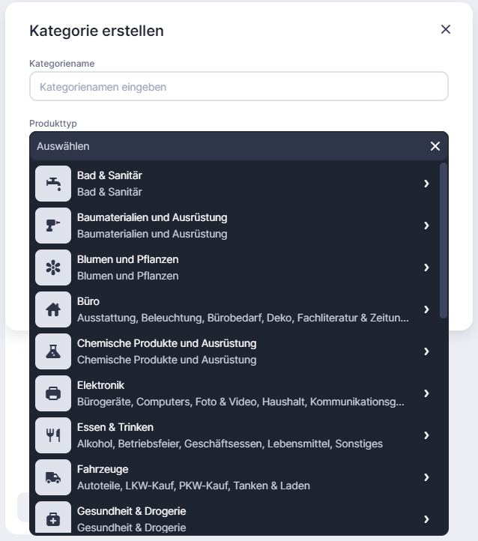Click the first-aid kit icon for Gesundheit & Drogerie
The image size is (478, 541).
coord(53,519)
